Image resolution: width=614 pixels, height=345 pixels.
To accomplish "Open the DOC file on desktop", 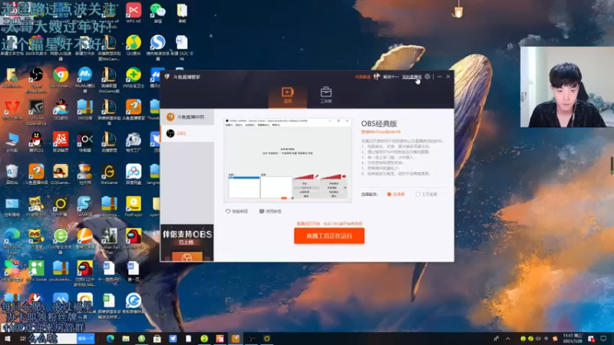I will [182, 47].
